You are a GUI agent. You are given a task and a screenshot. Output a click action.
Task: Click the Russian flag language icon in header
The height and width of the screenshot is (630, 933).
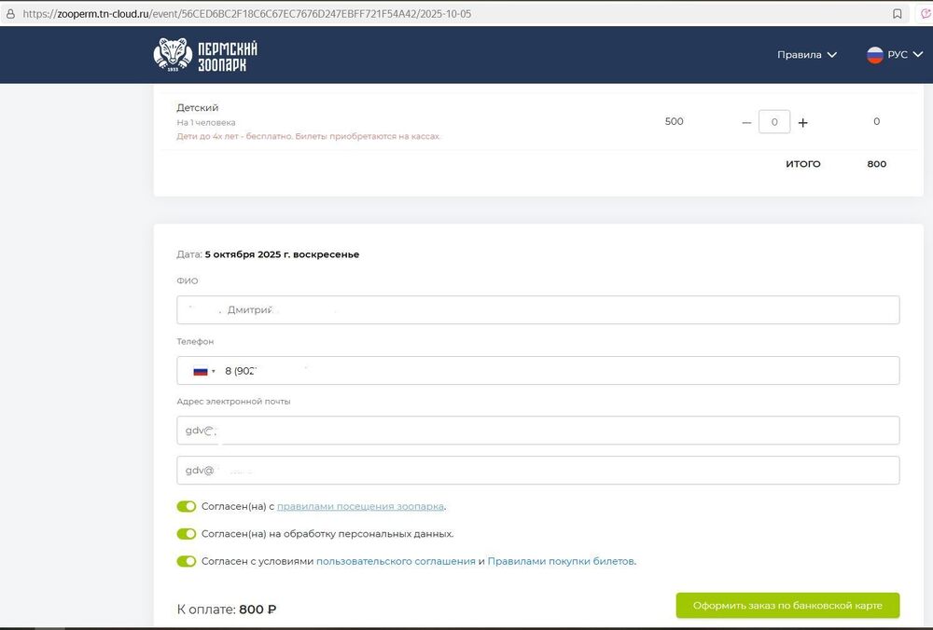[x=875, y=55]
